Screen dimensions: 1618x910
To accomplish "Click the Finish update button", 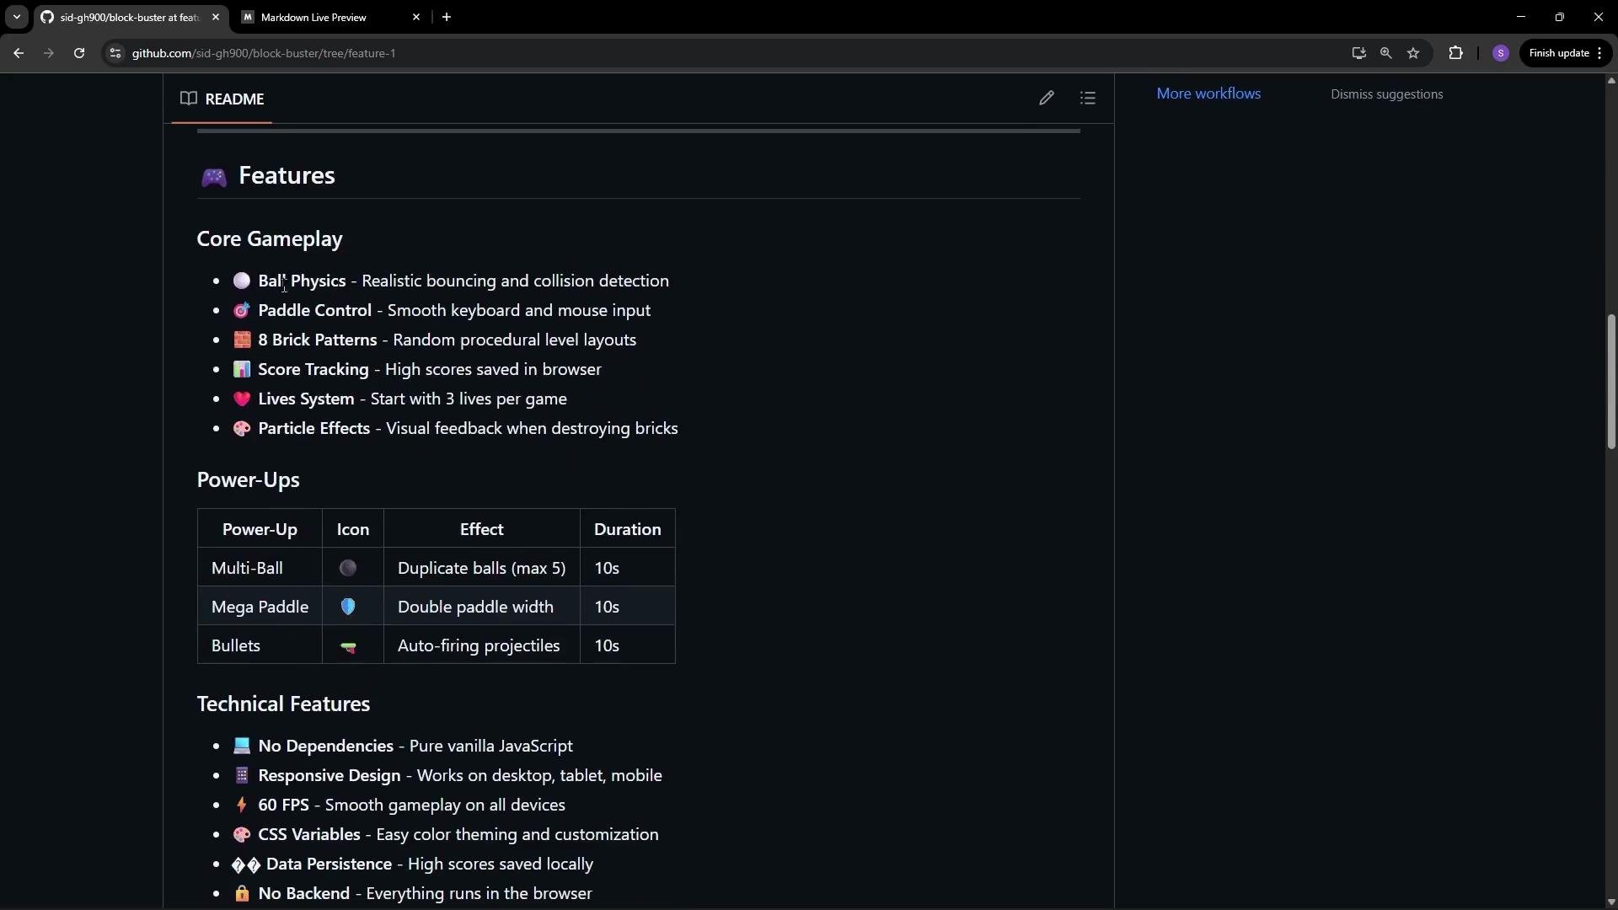I will [1566, 53].
